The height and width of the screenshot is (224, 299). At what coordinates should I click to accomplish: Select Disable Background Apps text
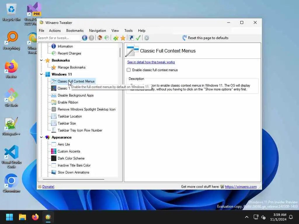[x=76, y=95]
